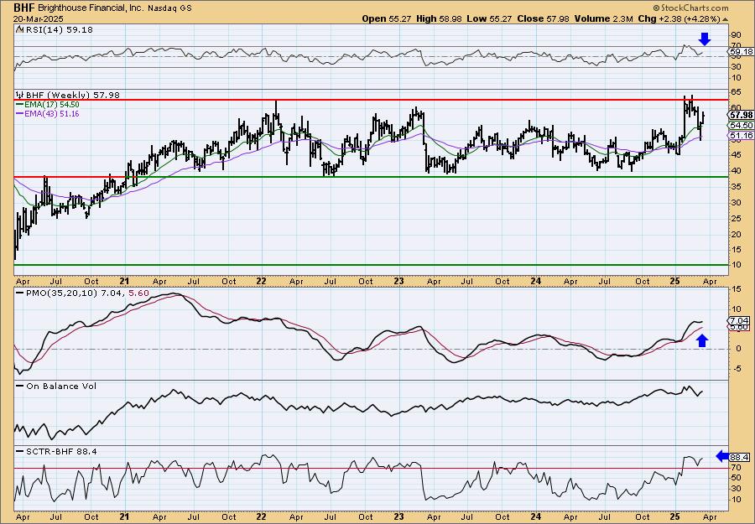Viewport: 755px width, 524px height.
Task: Click the EMA(43) 51.16 legend text
Action: pyautogui.click(x=52, y=114)
